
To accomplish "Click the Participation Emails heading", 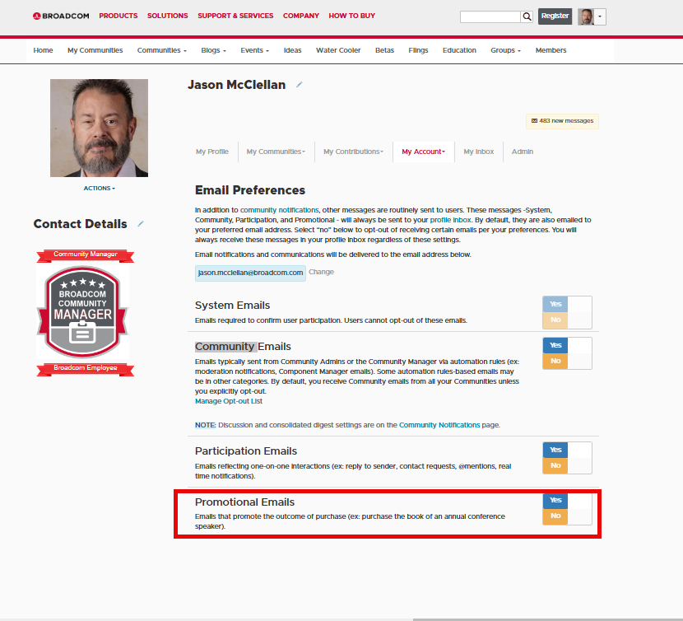I will click(246, 451).
